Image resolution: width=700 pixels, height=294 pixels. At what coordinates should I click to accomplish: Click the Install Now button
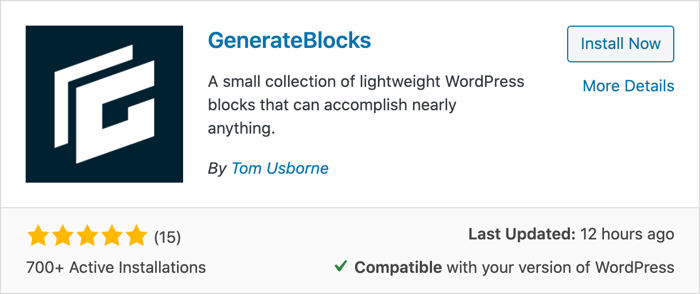621,43
